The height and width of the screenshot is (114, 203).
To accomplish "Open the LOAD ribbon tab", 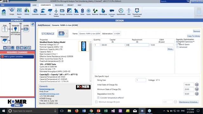I will (35, 5).
